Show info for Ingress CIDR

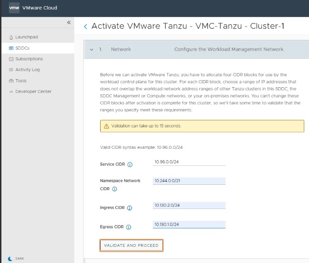tap(130, 208)
